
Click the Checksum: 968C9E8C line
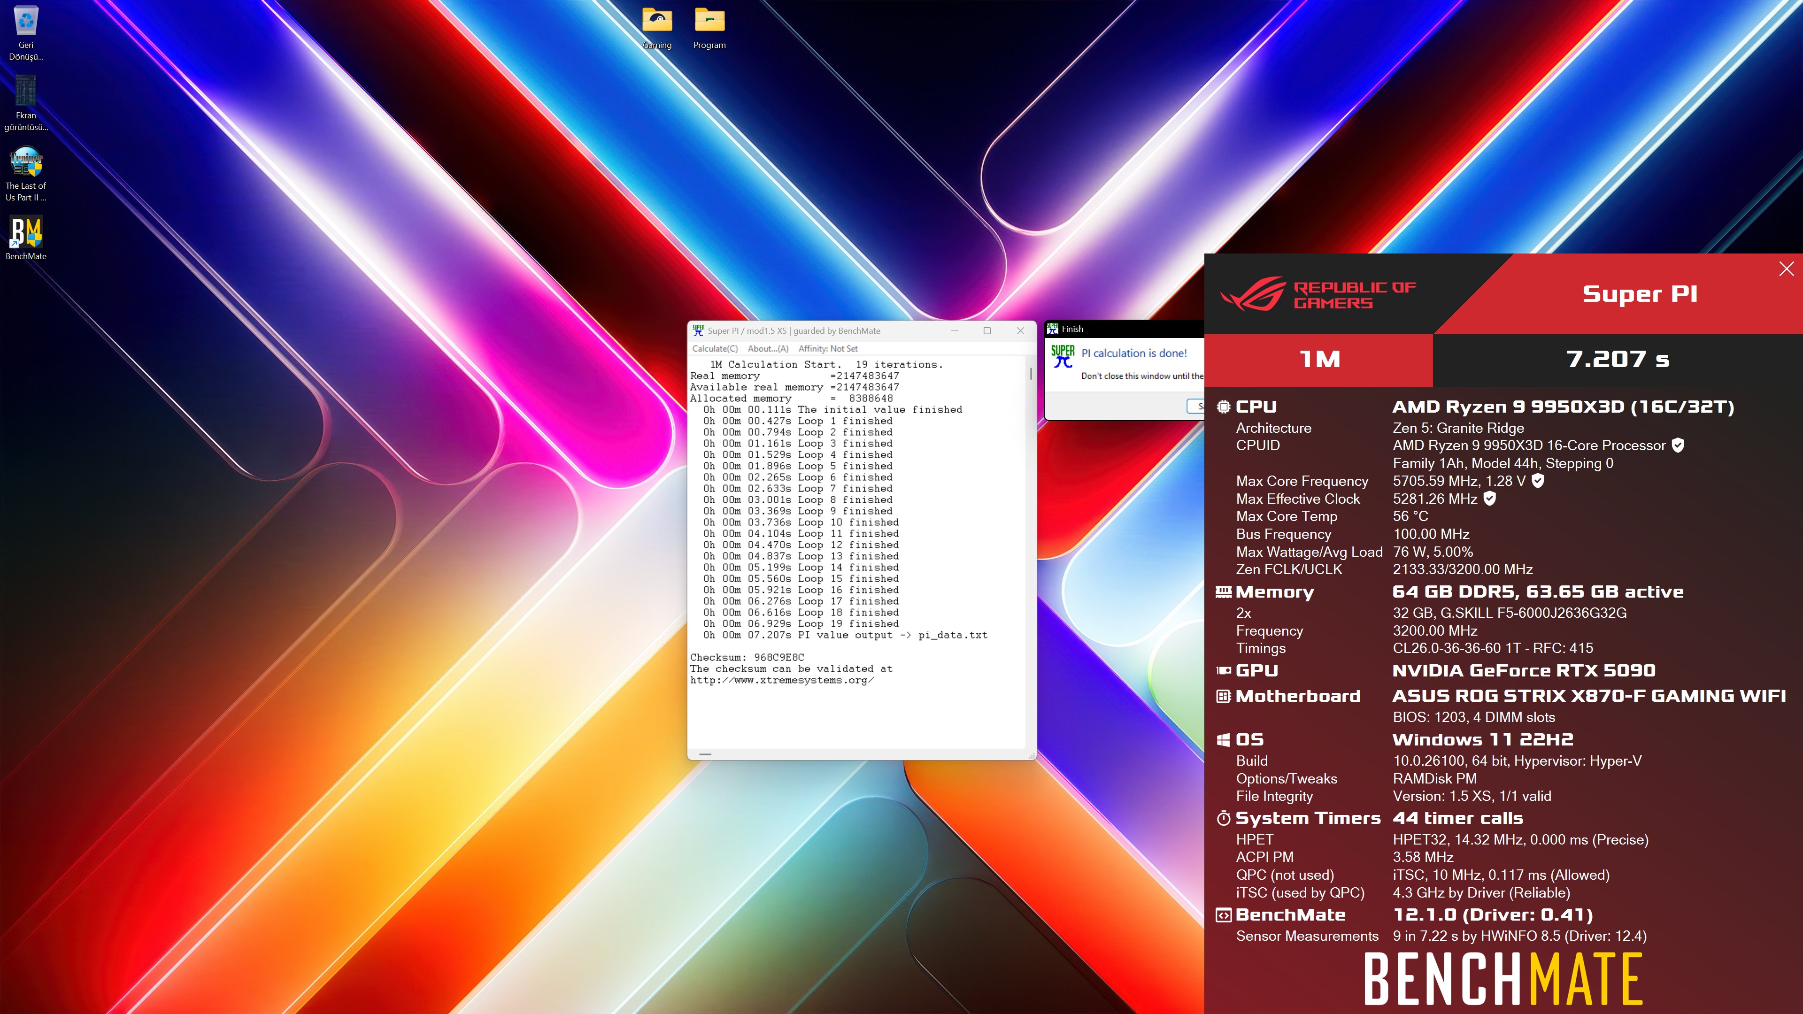(x=747, y=657)
